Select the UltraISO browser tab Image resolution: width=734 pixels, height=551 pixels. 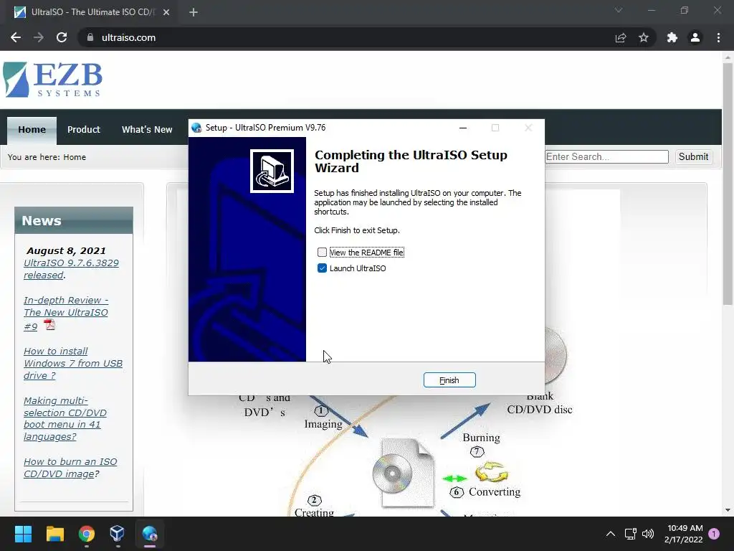(x=92, y=12)
